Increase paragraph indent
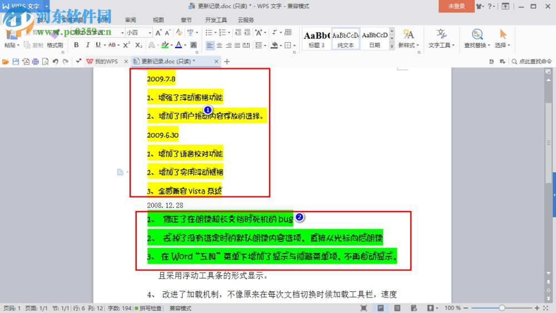This screenshot has height=313, width=556. (247, 33)
